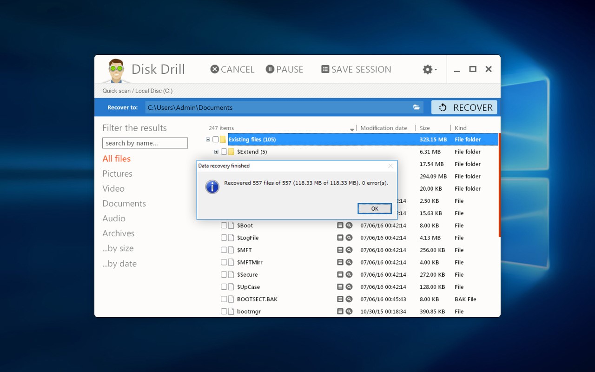The height and width of the screenshot is (372, 595).
Task: Click the preview magnifier icon for bootmgr
Action: point(349,312)
